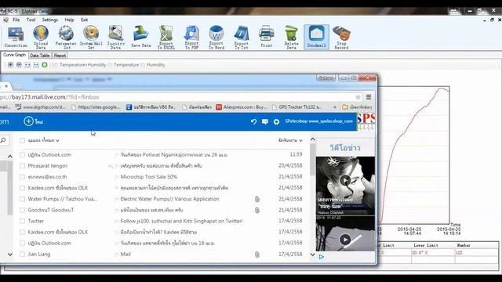Select the Humidity radio button
The image size is (502, 282).
tap(143, 65)
